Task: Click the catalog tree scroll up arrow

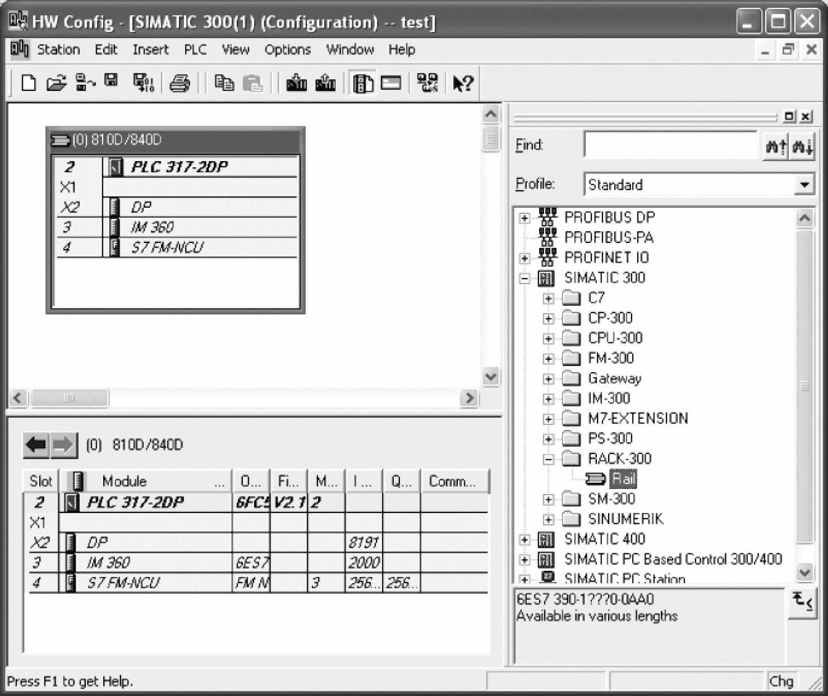Action: tap(804, 218)
